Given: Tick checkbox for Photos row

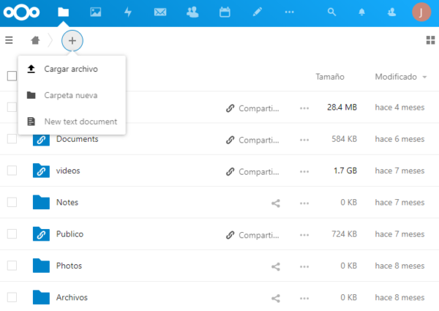Looking at the screenshot, I should click(12, 266).
